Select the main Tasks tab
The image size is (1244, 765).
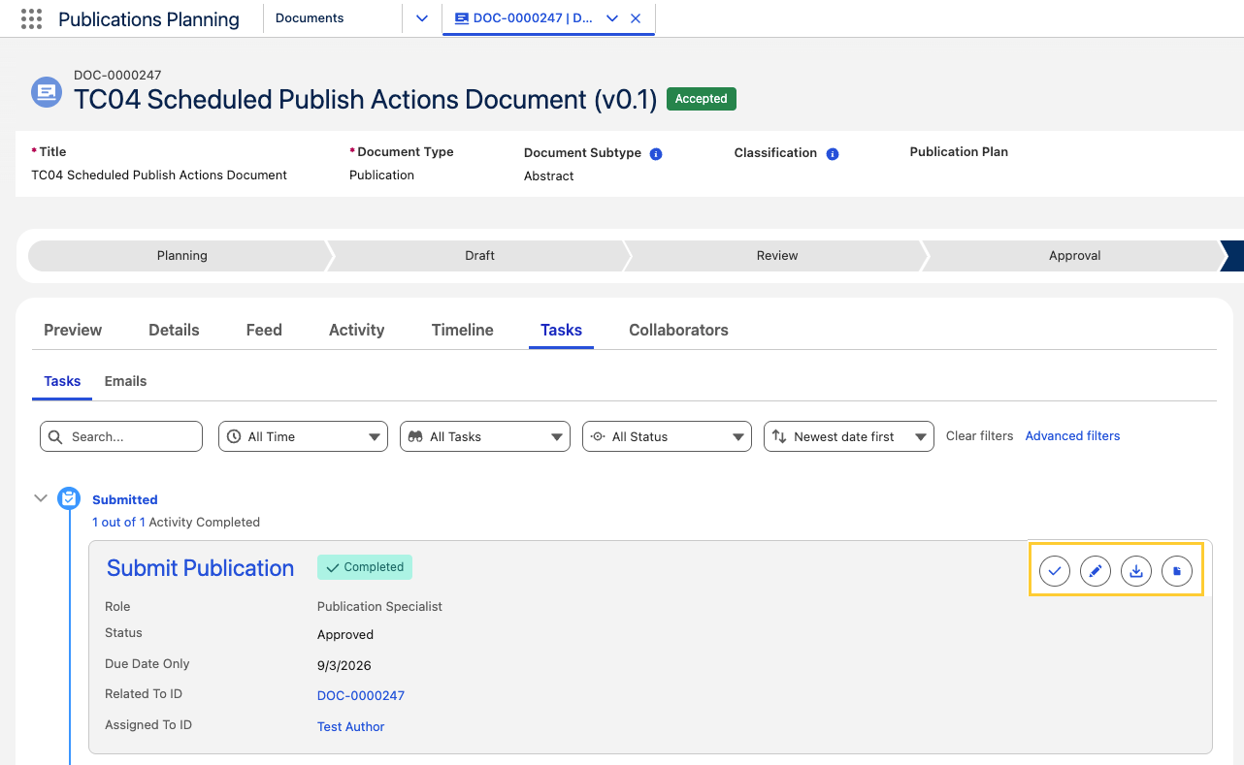click(x=561, y=330)
